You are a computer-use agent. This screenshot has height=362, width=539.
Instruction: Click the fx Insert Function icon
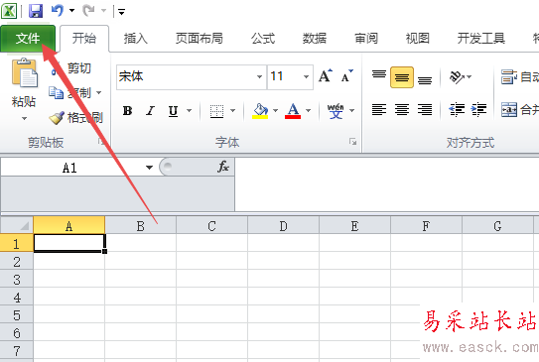pyautogui.click(x=223, y=167)
